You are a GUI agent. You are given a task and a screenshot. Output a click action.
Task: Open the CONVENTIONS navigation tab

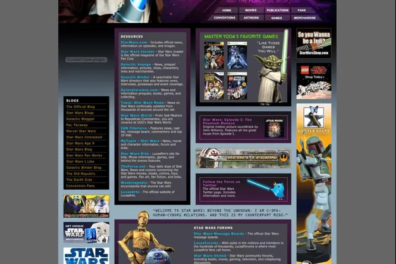click(224, 18)
